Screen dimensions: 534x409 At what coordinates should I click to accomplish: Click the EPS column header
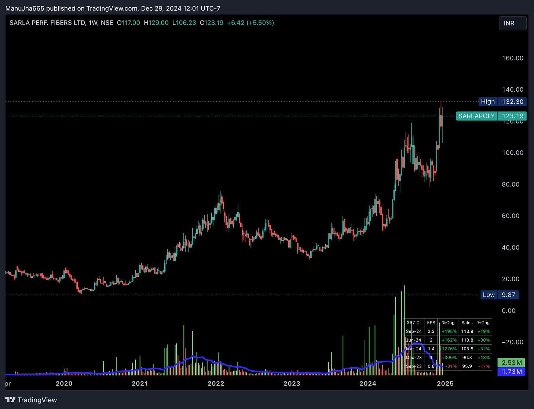coord(431,323)
